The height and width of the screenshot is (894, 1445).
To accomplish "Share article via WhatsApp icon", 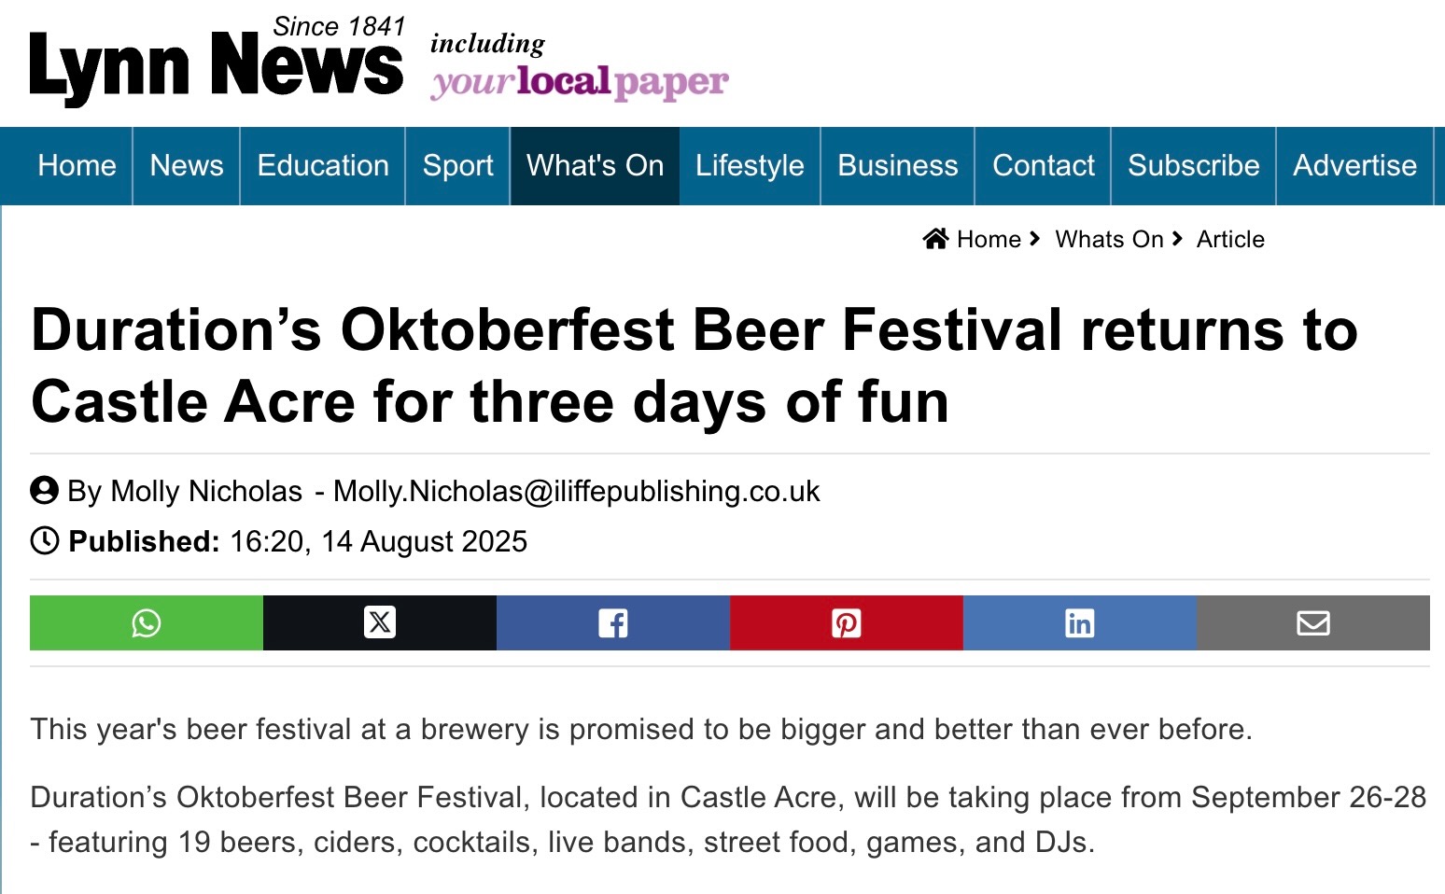I will pyautogui.click(x=147, y=622).
